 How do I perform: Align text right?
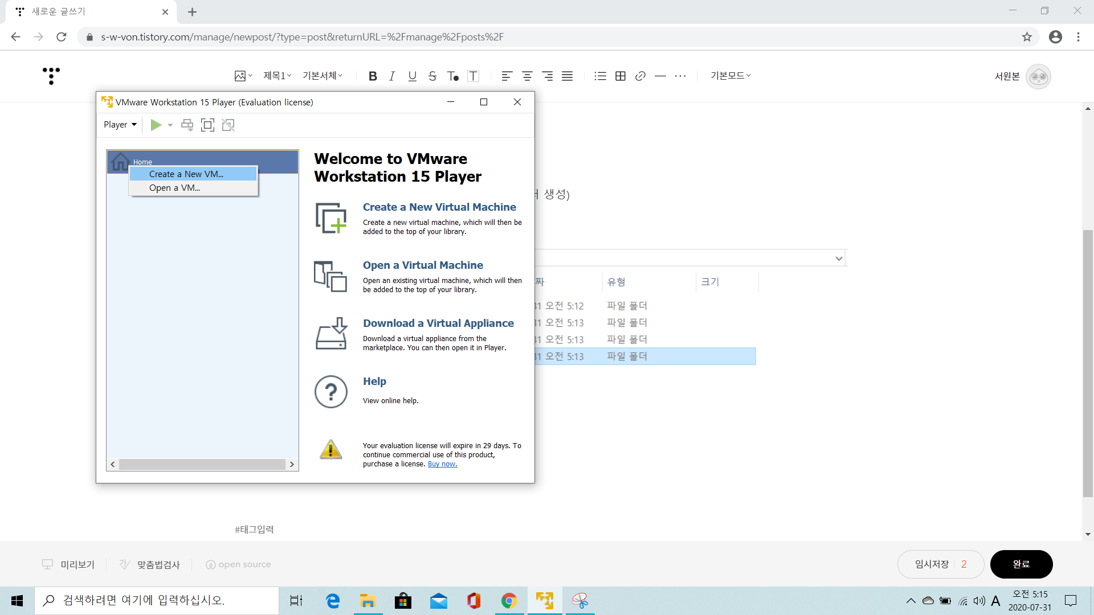pyautogui.click(x=547, y=76)
